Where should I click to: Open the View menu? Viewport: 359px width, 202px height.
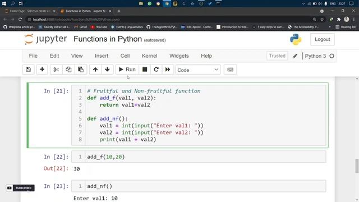[x=77, y=56]
